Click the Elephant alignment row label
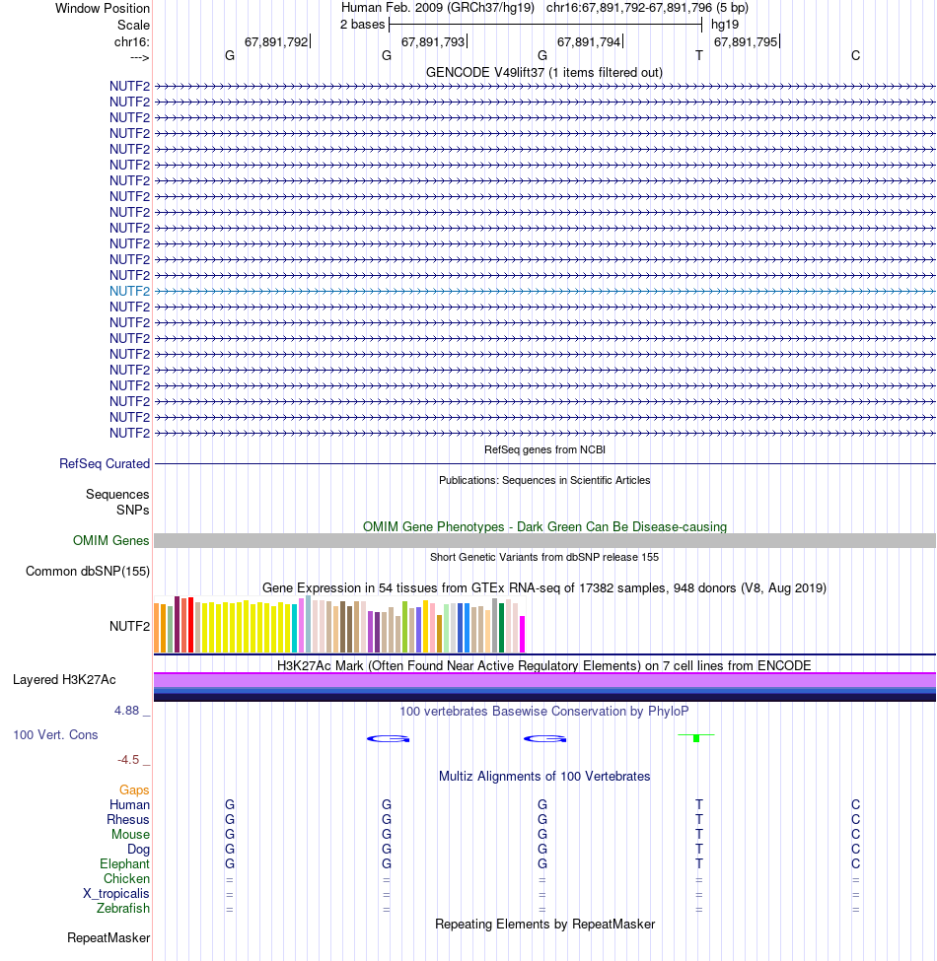 pyautogui.click(x=124, y=863)
